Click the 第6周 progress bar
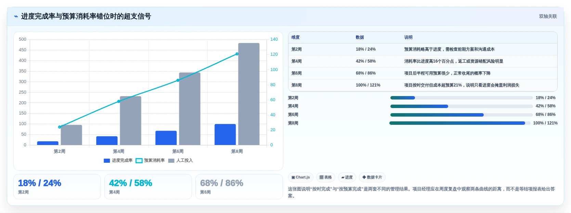Image resolution: width=571 pixels, height=213 pixels. coord(462,115)
